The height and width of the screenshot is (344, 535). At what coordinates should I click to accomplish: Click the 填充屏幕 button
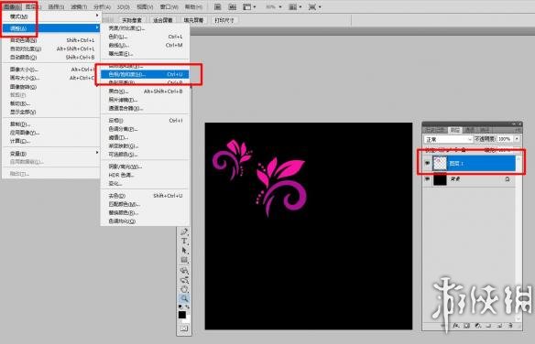(193, 20)
